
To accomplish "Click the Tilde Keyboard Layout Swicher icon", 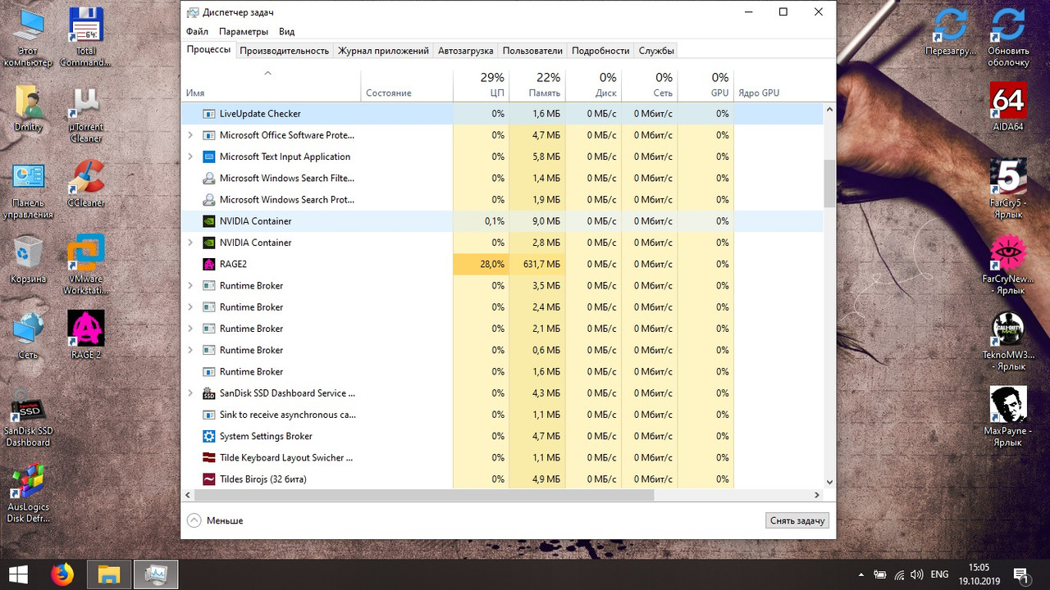I will click(x=208, y=457).
